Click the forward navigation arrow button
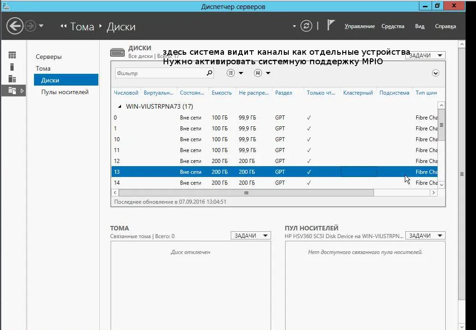Screen dimensions: 476x330 pyautogui.click(x=30, y=26)
